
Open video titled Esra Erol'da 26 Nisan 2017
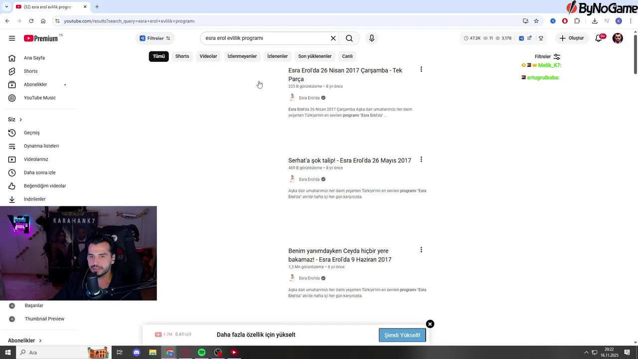click(345, 75)
